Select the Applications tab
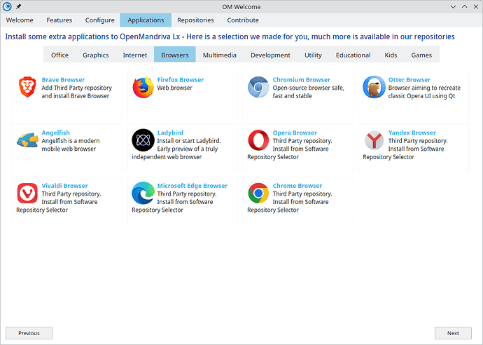This screenshot has height=345, width=483. pos(146,20)
